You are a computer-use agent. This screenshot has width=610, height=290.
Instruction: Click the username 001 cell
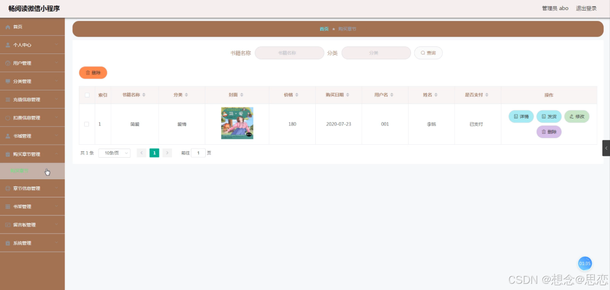385,124
